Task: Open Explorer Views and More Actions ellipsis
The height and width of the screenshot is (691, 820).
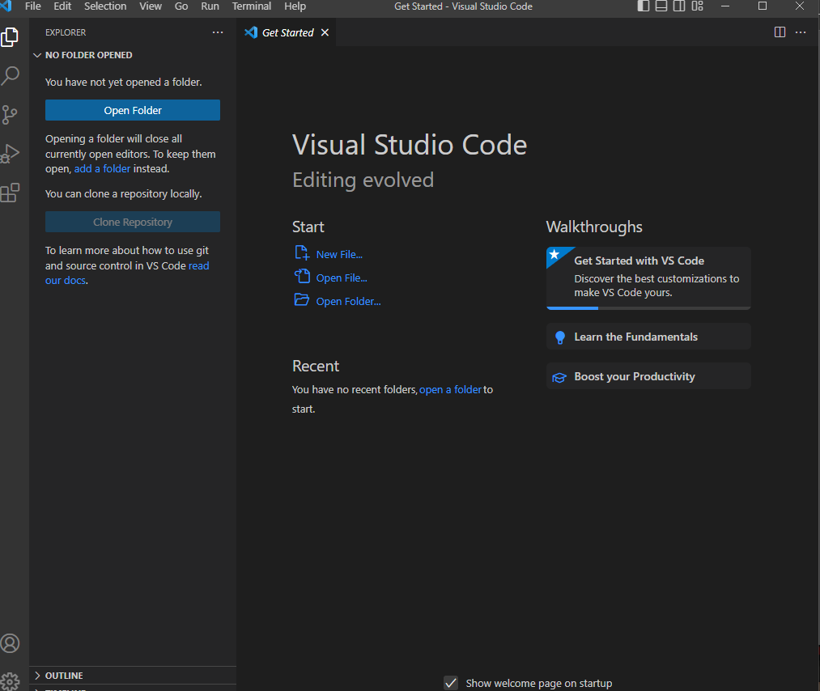Action: (218, 32)
